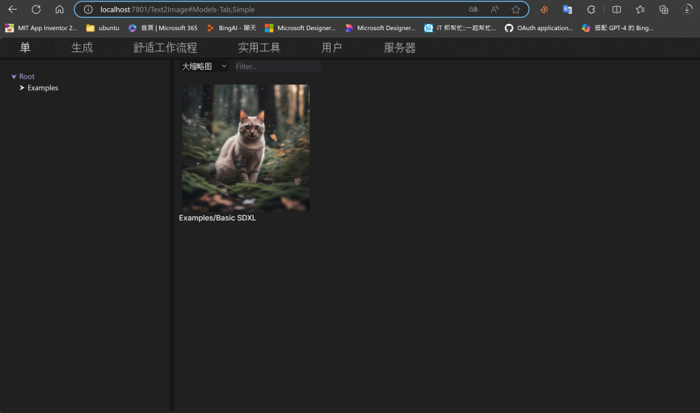Switch to the 生成 tab
700x413 pixels.
(82, 48)
